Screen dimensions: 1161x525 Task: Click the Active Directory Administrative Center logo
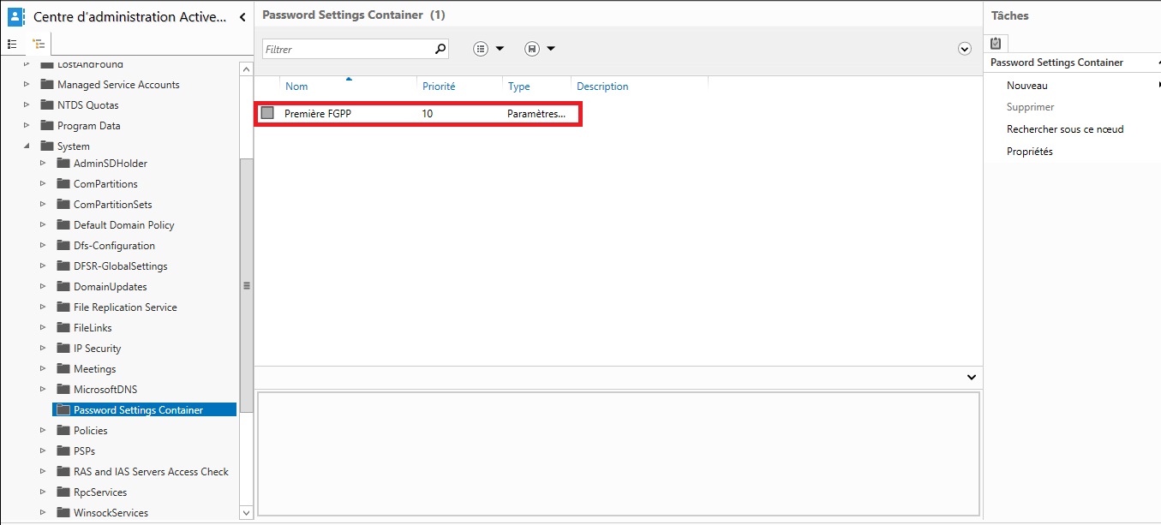coord(15,16)
